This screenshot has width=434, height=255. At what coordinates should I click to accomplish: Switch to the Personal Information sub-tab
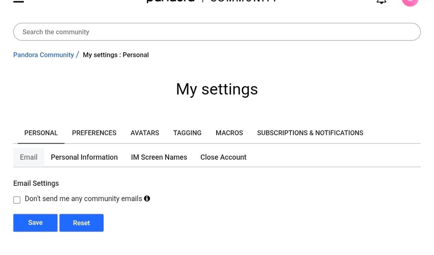[x=84, y=157]
